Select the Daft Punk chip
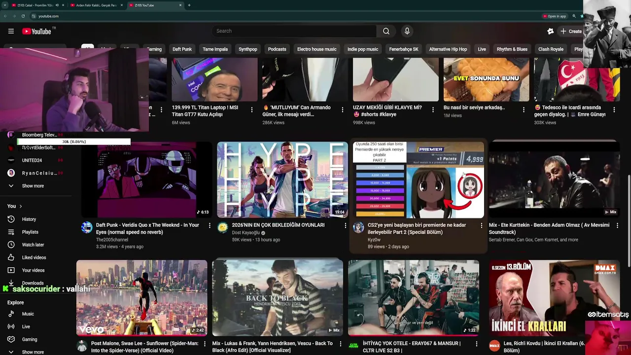 182,49
